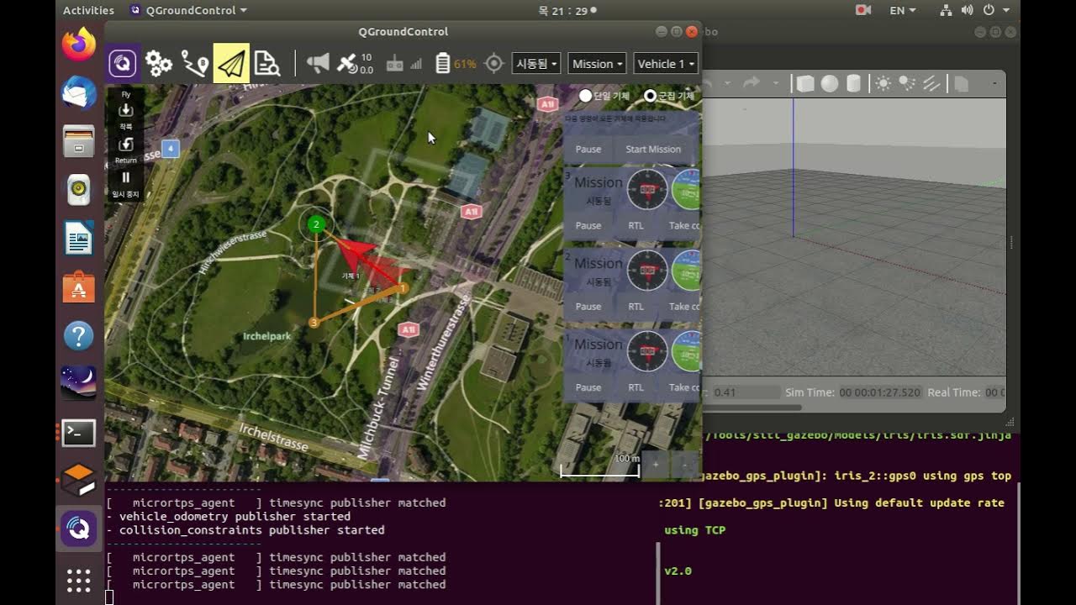Viewport: 1076px width, 605px height.
Task: Pause vehicle 1
Action: point(588,387)
